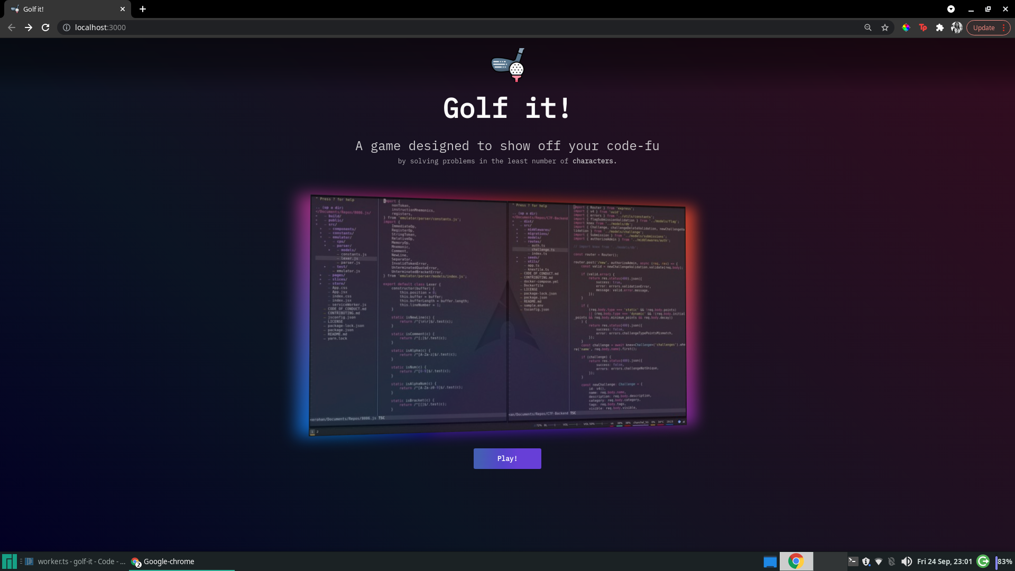Expand the tab search dropdown arrow
Image resolution: width=1015 pixels, height=571 pixels.
951,9
